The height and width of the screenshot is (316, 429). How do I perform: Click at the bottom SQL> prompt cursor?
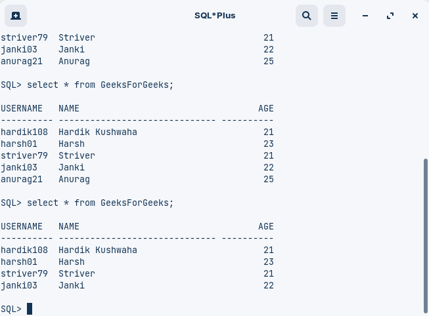[30, 309]
